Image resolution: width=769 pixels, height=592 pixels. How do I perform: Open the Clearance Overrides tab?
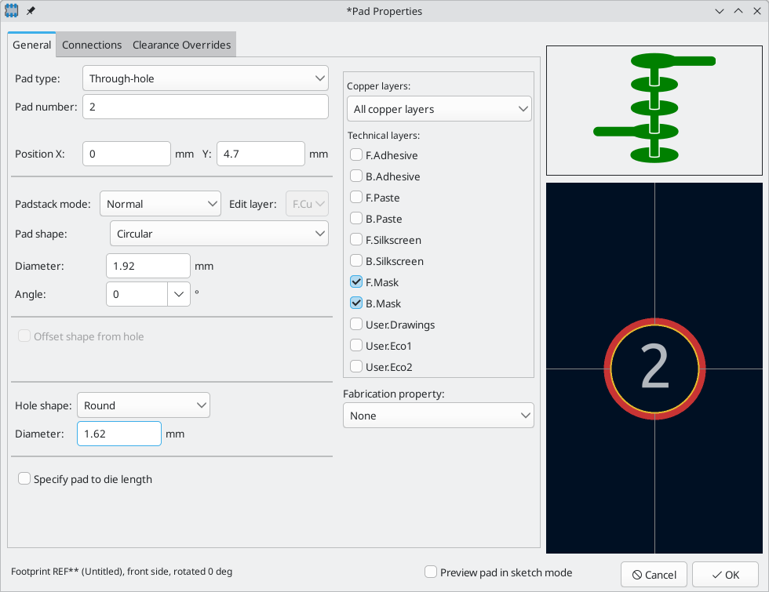181,45
